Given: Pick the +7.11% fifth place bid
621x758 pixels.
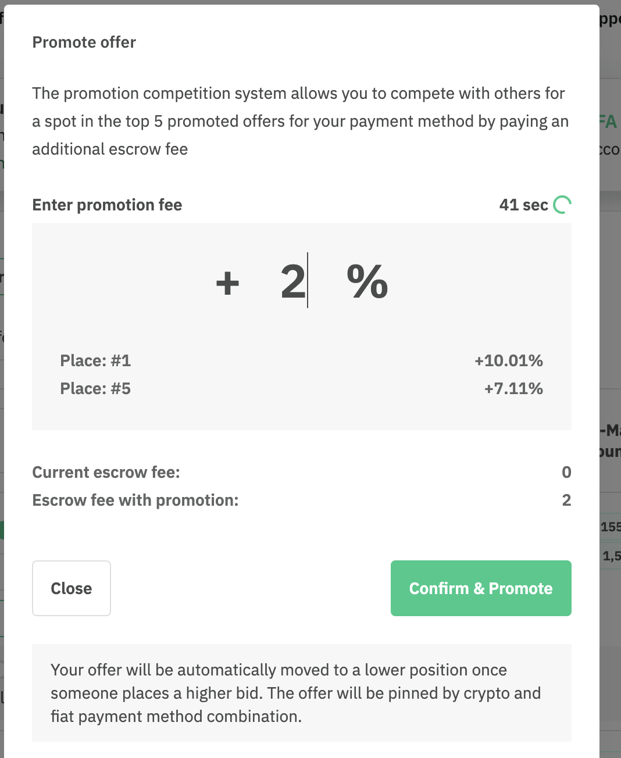Looking at the screenshot, I should 513,388.
